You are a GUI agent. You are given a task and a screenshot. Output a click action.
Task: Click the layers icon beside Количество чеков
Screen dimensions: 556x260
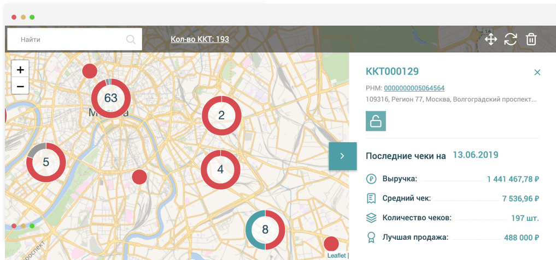371,218
